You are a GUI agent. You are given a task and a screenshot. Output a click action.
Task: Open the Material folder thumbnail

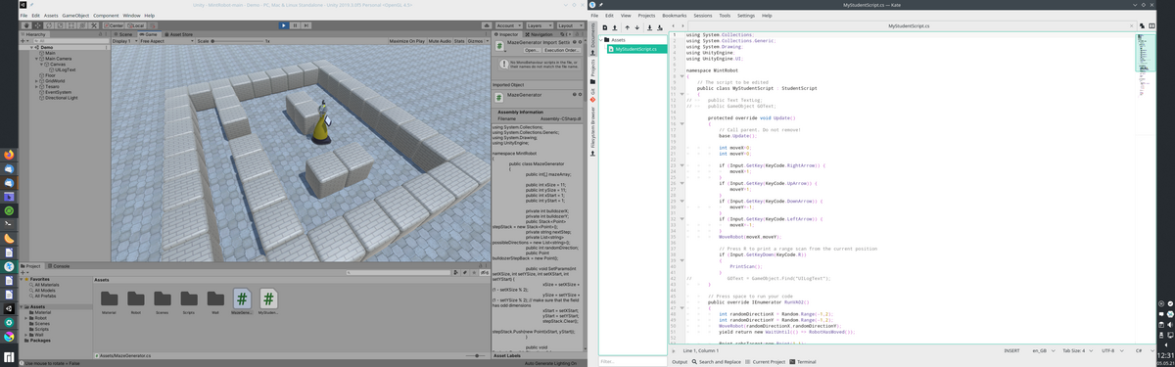tap(109, 300)
